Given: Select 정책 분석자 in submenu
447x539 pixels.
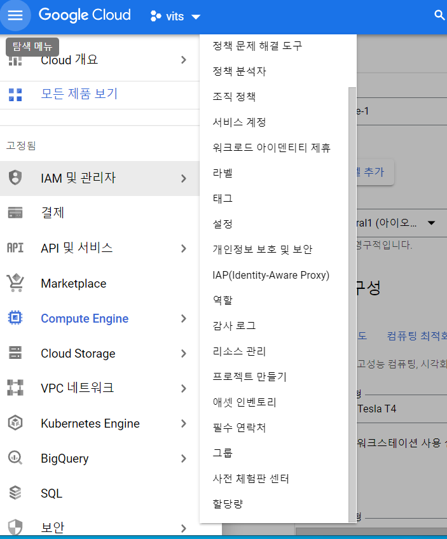Looking at the screenshot, I should 240,71.
